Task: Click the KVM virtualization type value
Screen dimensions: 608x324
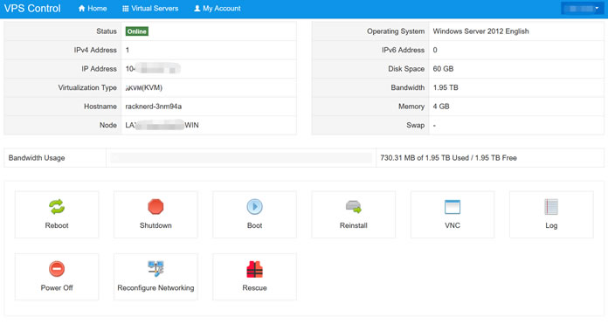Action: pos(144,87)
